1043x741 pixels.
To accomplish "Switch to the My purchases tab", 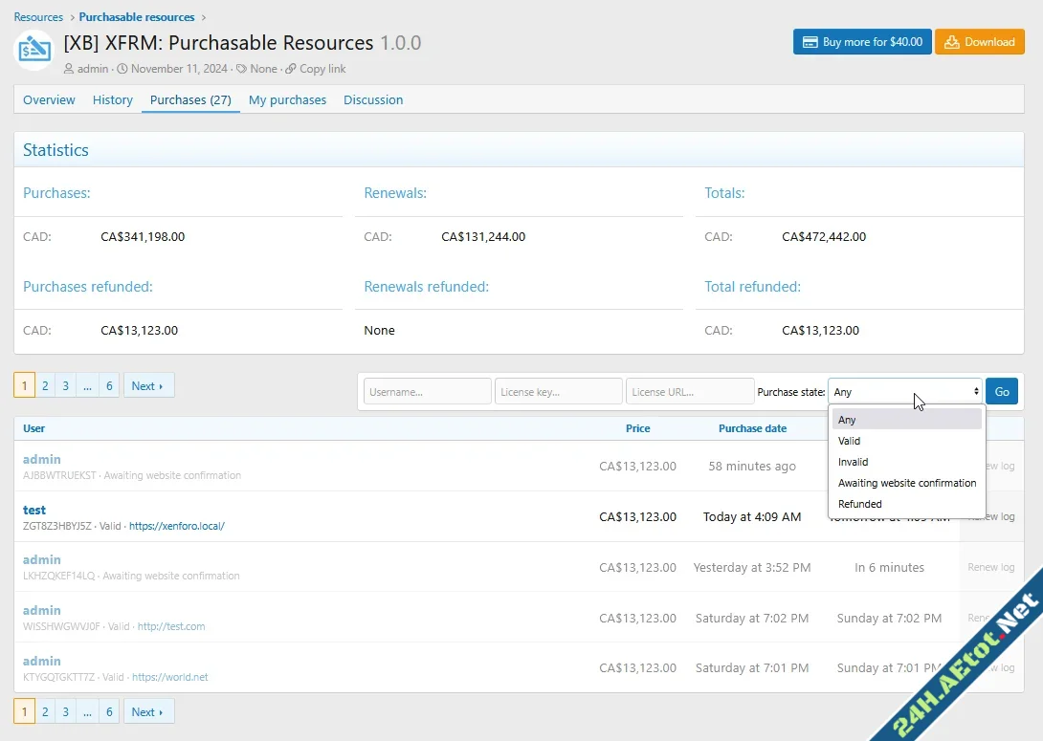I will click(287, 99).
